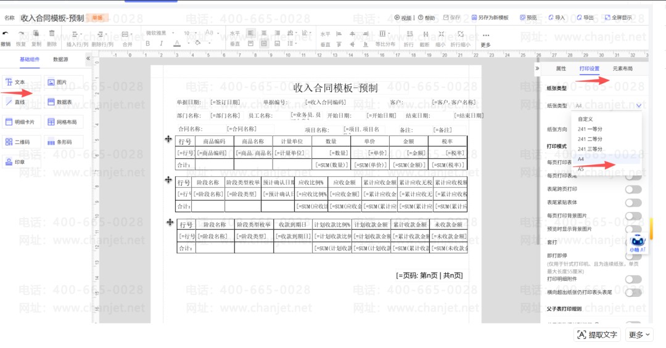Open 小畅 AI assistant robot icon
Screen dimensions: 666x348
click(637, 243)
